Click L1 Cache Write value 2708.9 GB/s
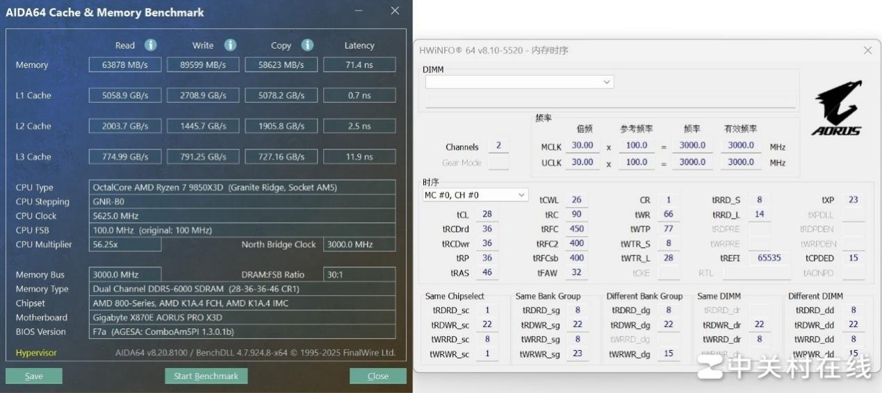 (203, 95)
